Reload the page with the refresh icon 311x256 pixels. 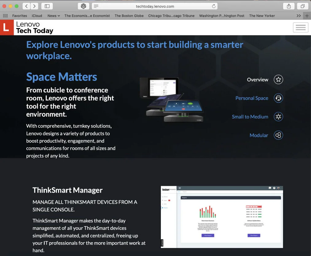pyautogui.click(x=214, y=6)
